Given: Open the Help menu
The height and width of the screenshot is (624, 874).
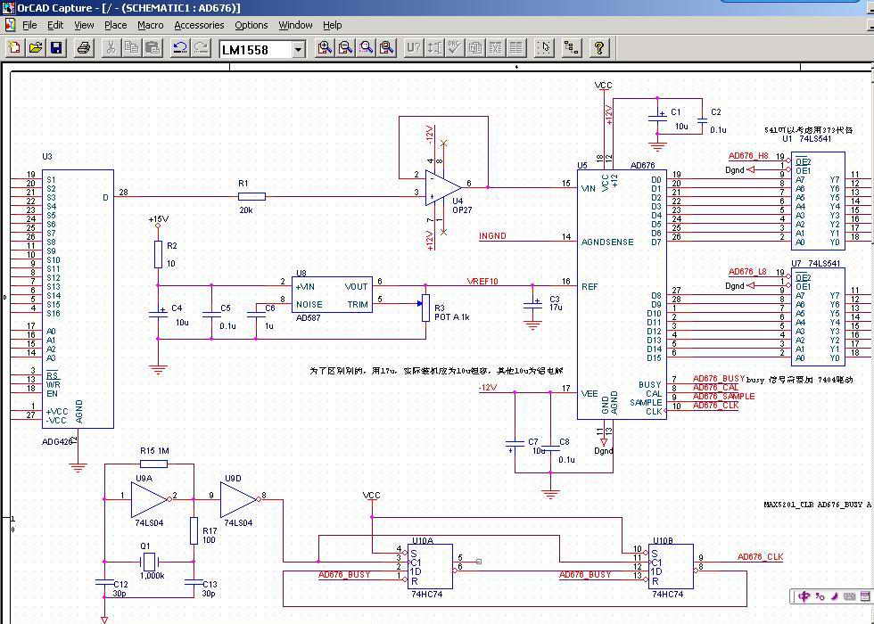Looking at the screenshot, I should point(332,25).
